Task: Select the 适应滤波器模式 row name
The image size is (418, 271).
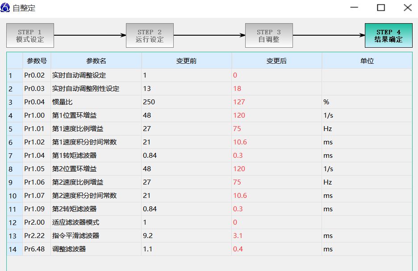Action: [x=96, y=222]
